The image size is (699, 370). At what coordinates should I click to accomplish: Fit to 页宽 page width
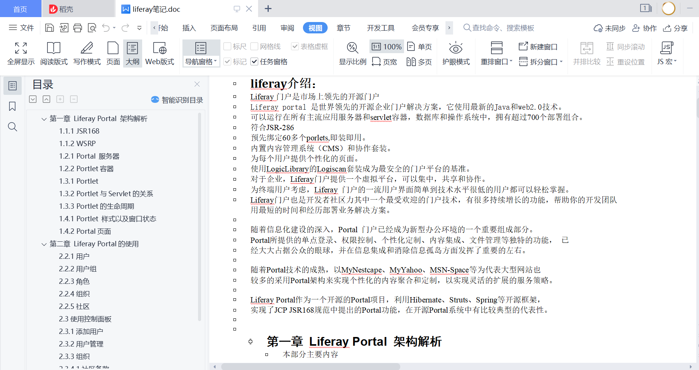click(384, 61)
